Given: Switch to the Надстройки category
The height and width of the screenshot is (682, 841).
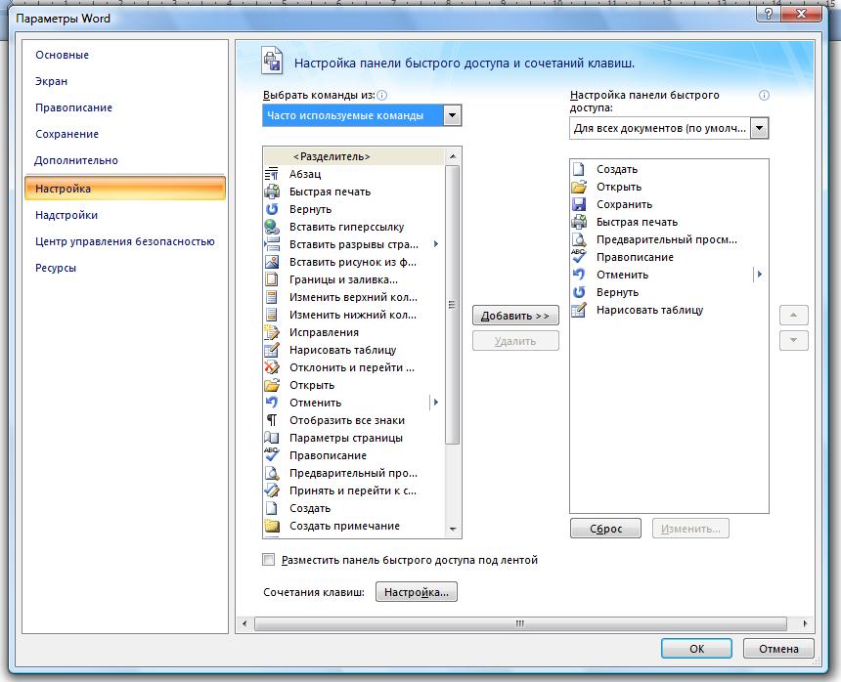Looking at the screenshot, I should (66, 215).
